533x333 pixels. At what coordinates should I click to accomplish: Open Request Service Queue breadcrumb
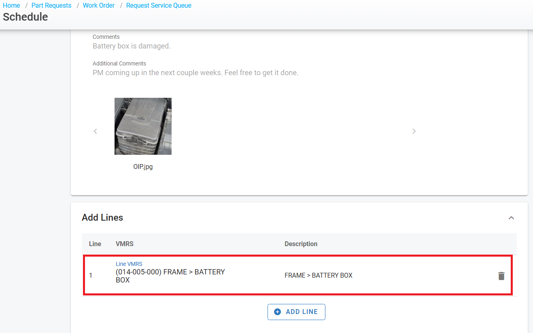pyautogui.click(x=159, y=6)
